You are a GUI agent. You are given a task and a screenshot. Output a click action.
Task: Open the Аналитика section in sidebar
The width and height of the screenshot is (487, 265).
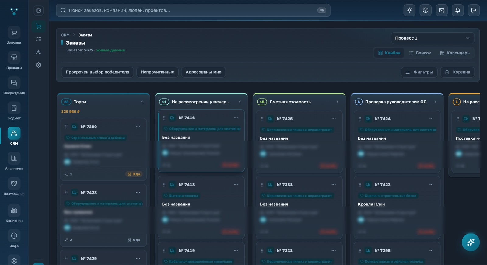pyautogui.click(x=14, y=162)
